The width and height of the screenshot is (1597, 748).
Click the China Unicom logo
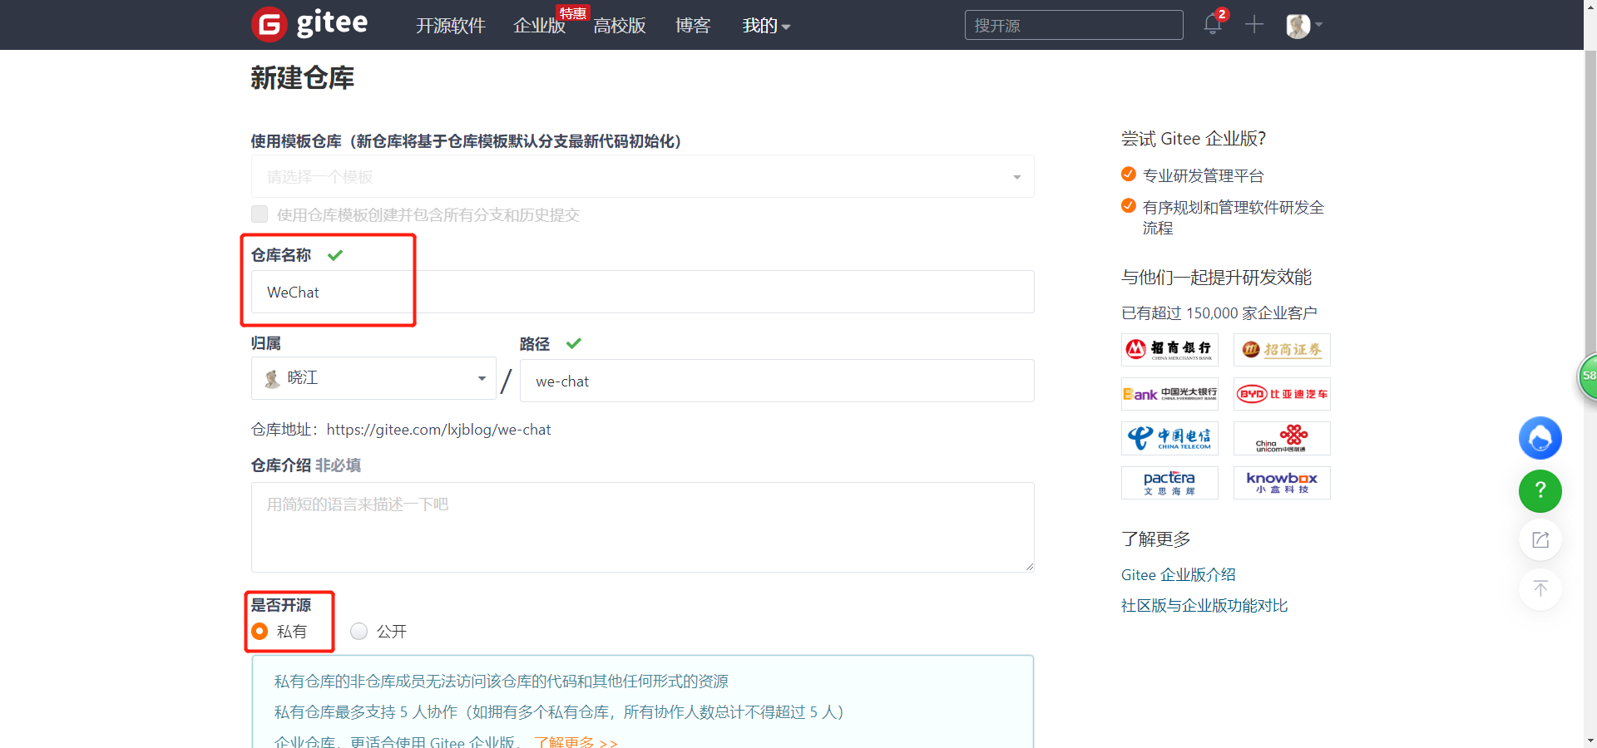[1282, 438]
